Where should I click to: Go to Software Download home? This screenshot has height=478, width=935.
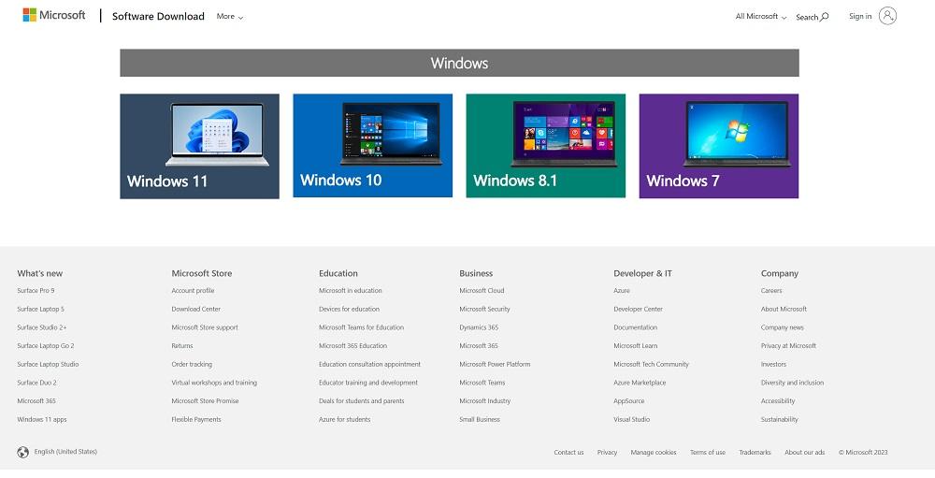click(158, 16)
